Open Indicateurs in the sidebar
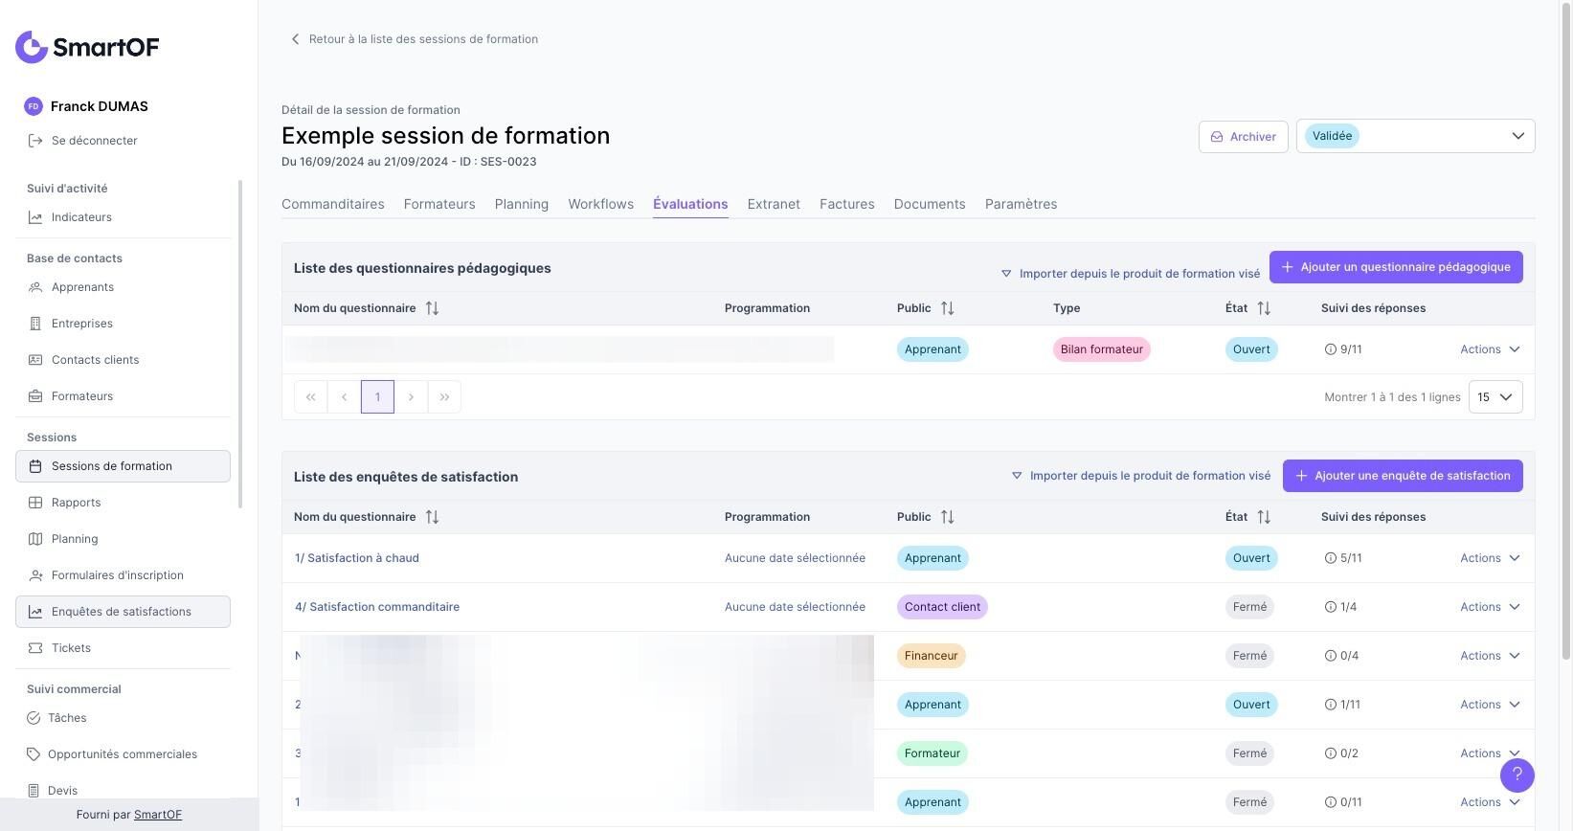The height and width of the screenshot is (831, 1573). [123, 217]
